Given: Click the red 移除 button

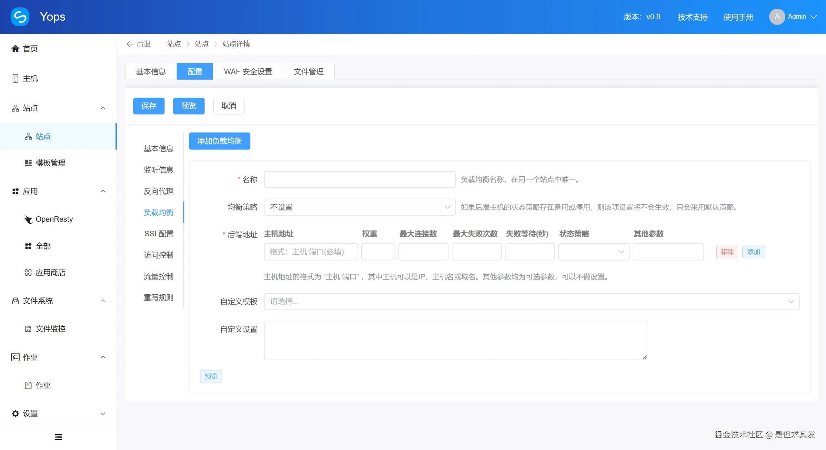Looking at the screenshot, I should point(727,252).
